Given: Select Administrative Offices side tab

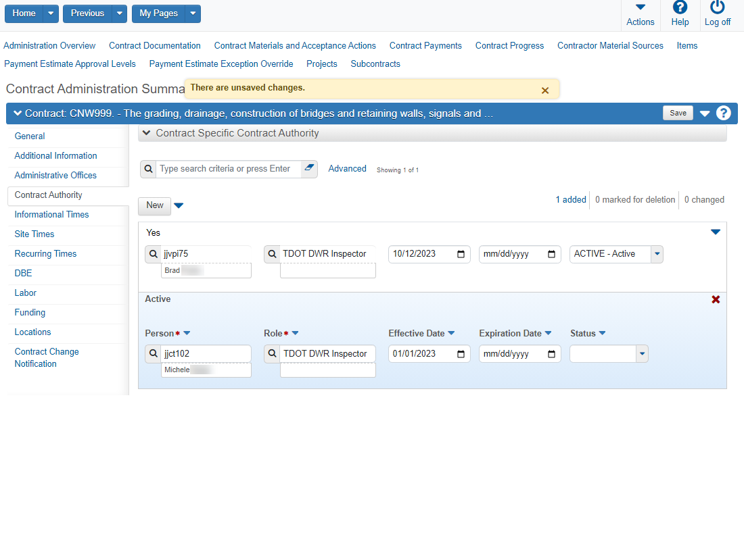Looking at the screenshot, I should click(x=55, y=176).
